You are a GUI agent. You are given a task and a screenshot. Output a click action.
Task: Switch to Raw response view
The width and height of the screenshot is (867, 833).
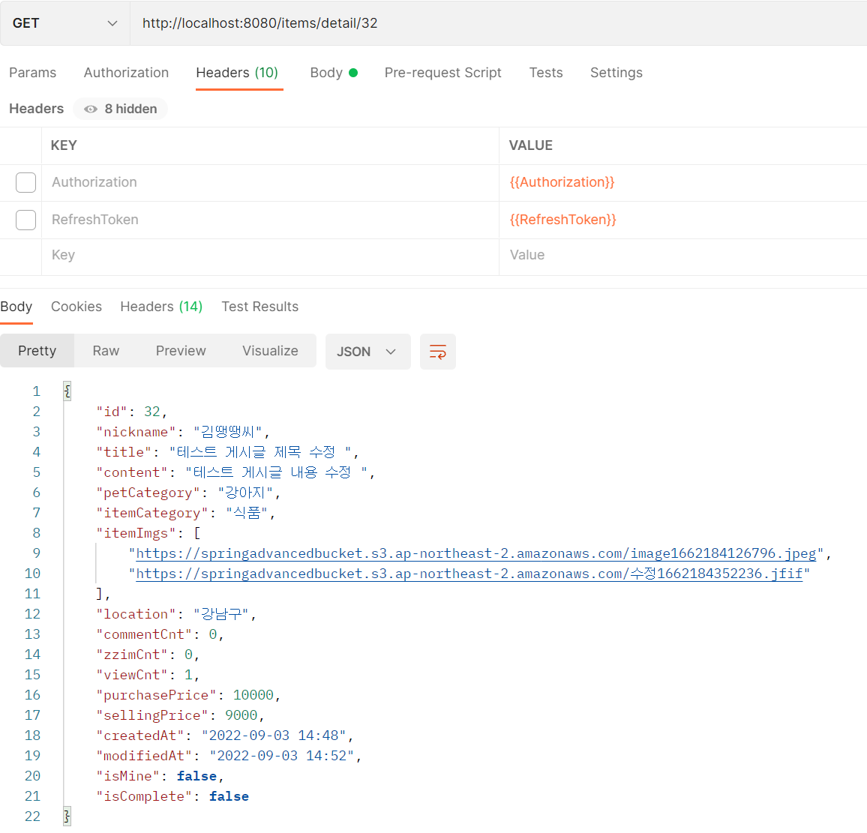click(106, 351)
